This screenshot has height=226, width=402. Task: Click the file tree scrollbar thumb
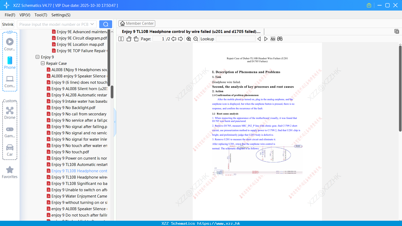(x=112, y=92)
